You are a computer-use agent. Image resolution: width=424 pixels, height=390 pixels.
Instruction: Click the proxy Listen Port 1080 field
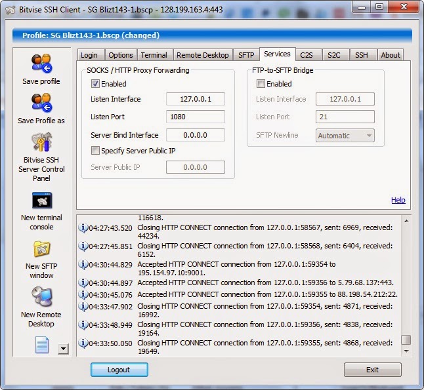click(x=196, y=117)
